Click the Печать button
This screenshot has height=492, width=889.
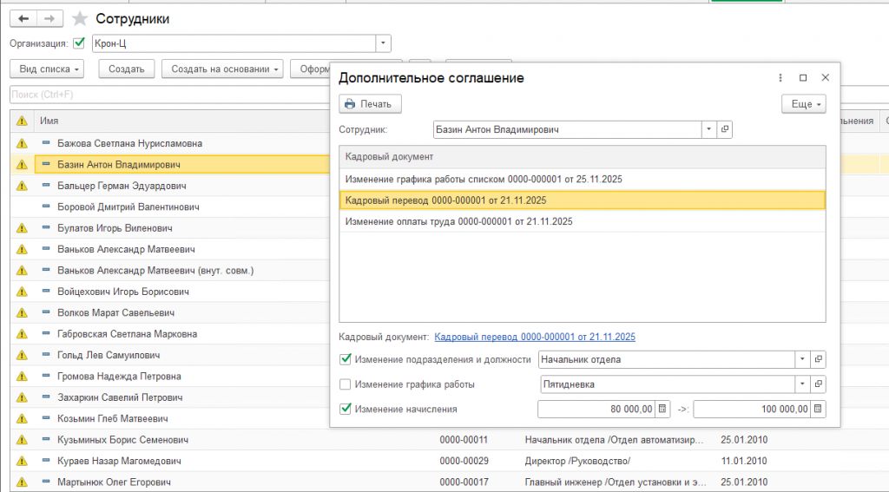[369, 104]
